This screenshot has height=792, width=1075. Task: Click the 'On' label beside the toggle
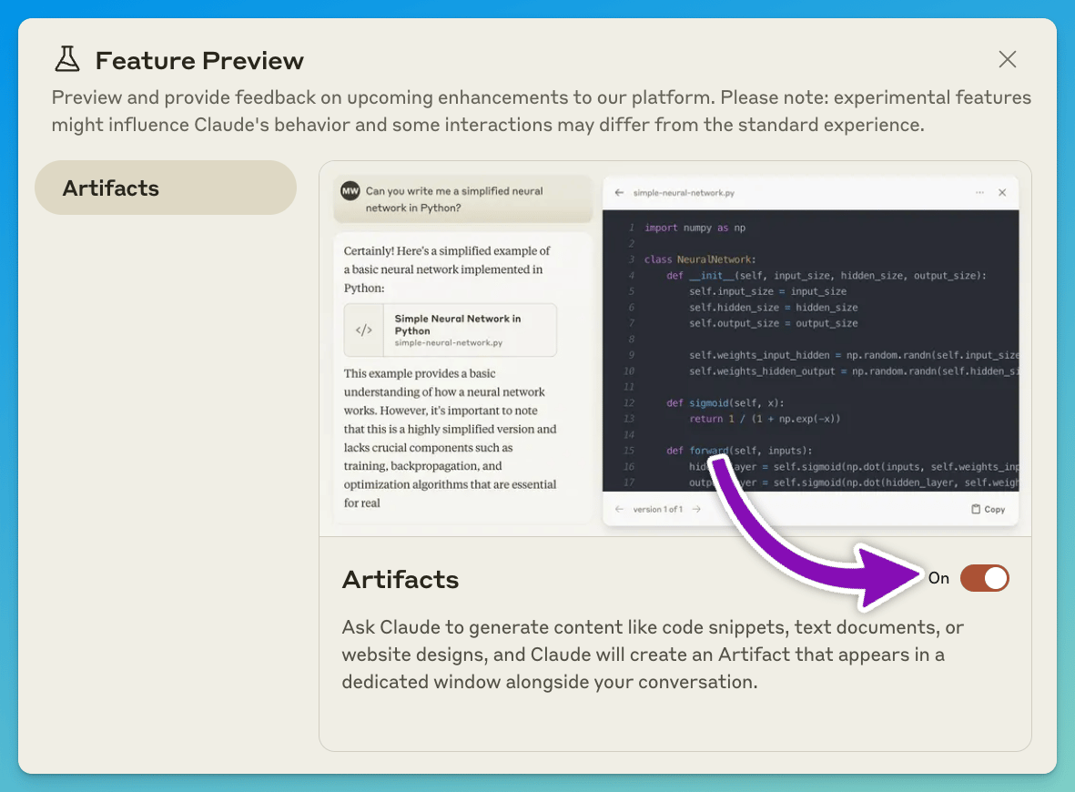pos(938,578)
